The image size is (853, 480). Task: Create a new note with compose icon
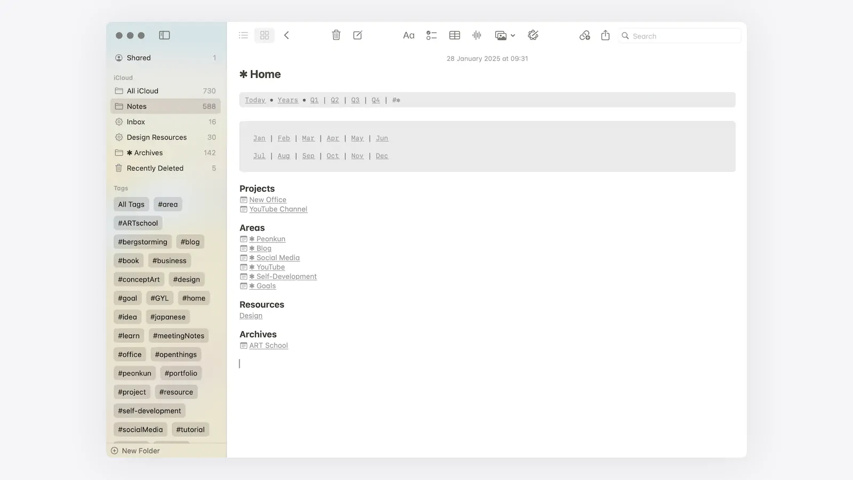coord(358,35)
